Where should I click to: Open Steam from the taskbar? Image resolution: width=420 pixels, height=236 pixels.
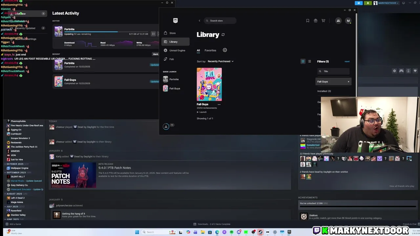tap(260, 232)
